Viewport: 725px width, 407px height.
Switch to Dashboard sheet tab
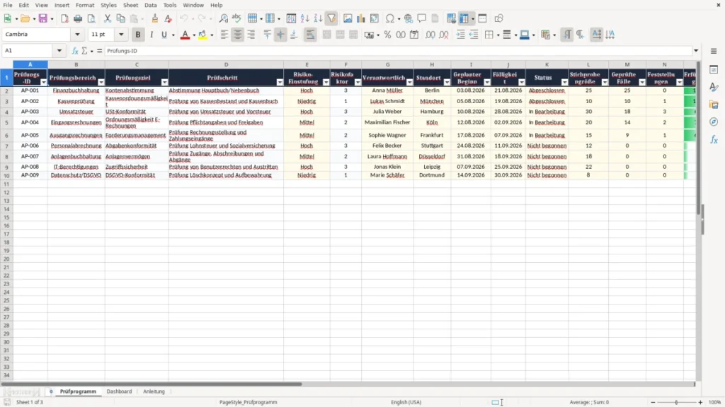click(x=119, y=391)
